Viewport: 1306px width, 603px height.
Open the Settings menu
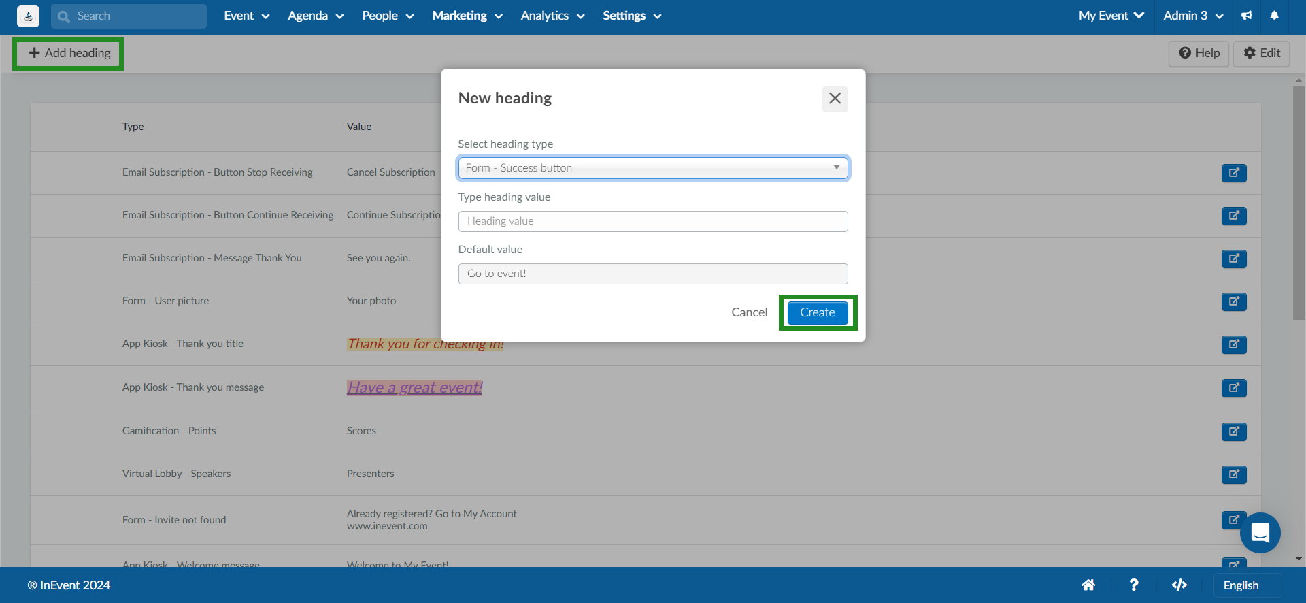632,16
